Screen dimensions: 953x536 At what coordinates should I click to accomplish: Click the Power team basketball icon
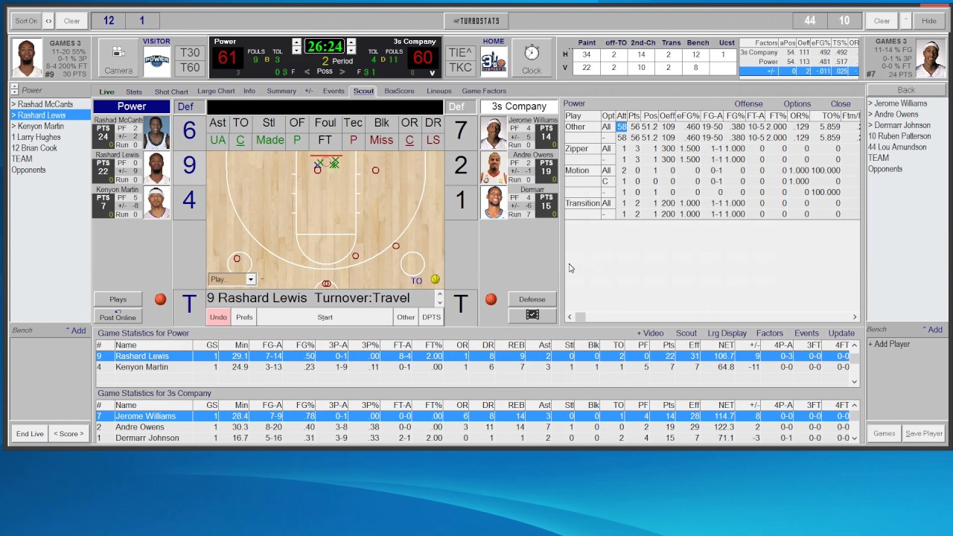tap(160, 299)
